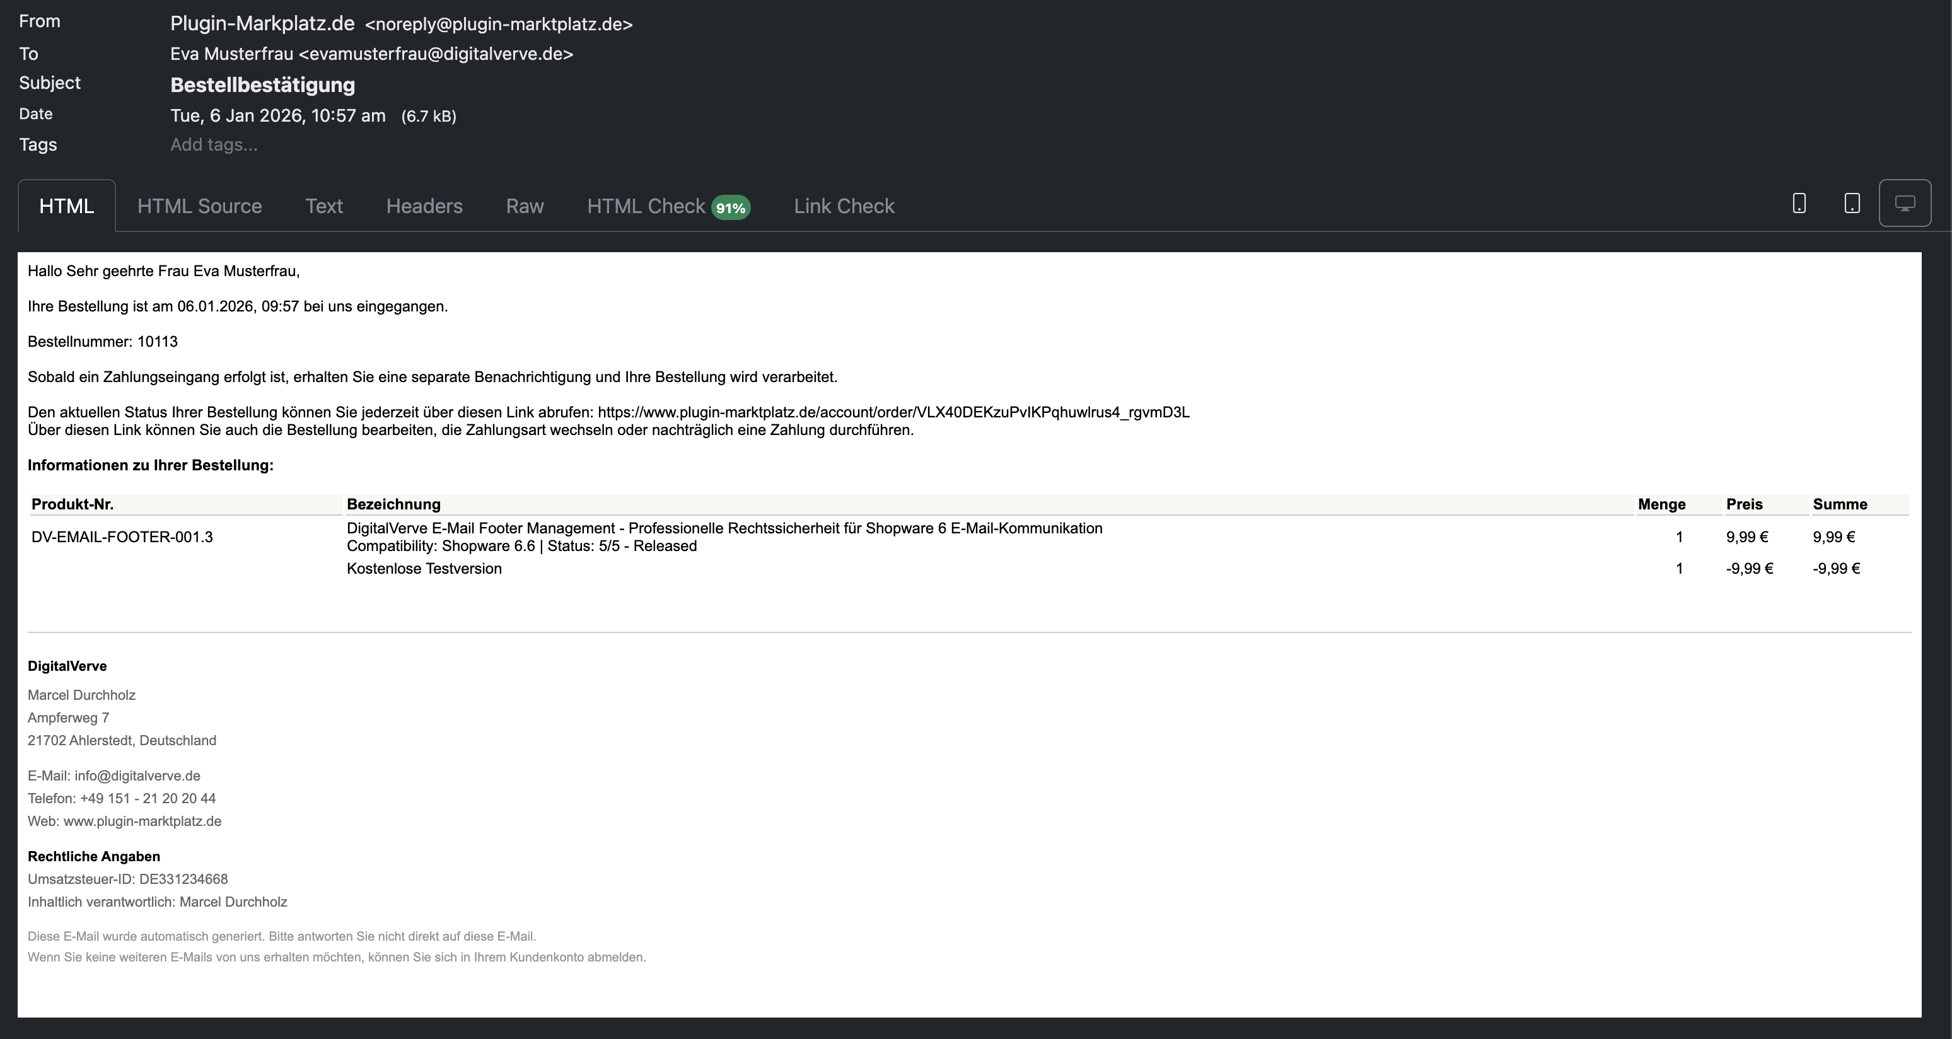1952x1039 pixels.
Task: Click the Add tags input field
Action: coord(214,145)
